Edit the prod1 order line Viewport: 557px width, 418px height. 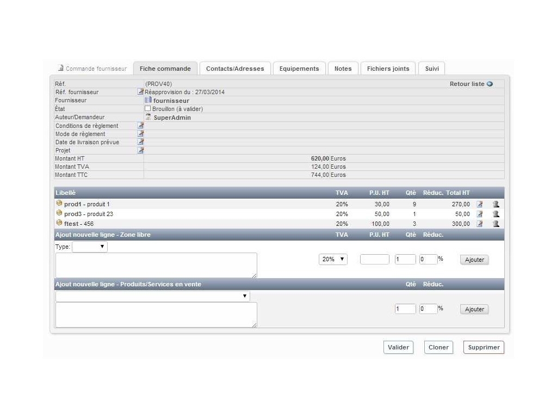pos(479,205)
